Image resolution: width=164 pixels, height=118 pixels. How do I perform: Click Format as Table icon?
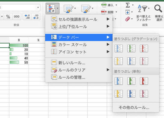69,8
